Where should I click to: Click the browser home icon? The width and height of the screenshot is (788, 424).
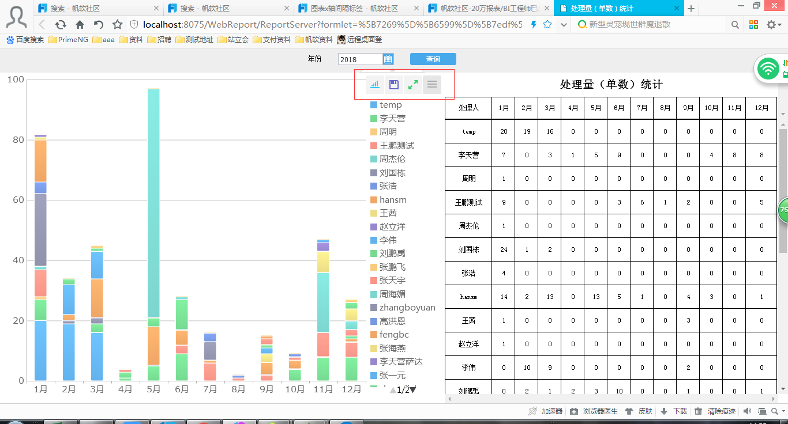pyautogui.click(x=80, y=25)
